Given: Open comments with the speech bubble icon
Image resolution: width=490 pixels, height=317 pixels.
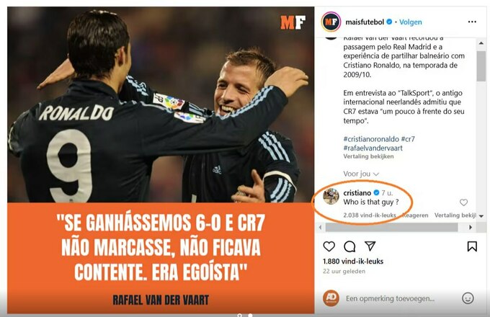Looking at the screenshot, I should coord(349,246).
